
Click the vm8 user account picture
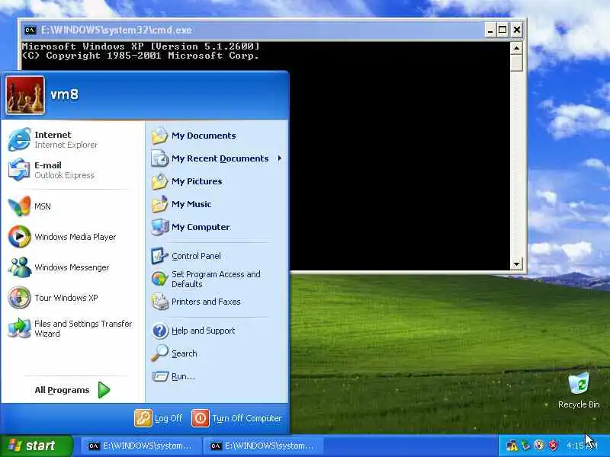[25, 95]
